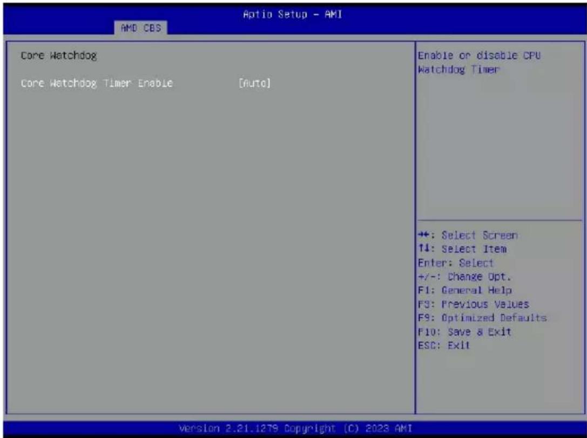587x438 pixels.
Task: Click the help text 'Enable or disable CPU Watchdog Timer'
Action: coord(479,63)
